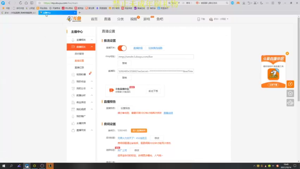Expand the 我的公会 sidebar chevron
This screenshot has width=300, height=169.
click(x=92, y=88)
